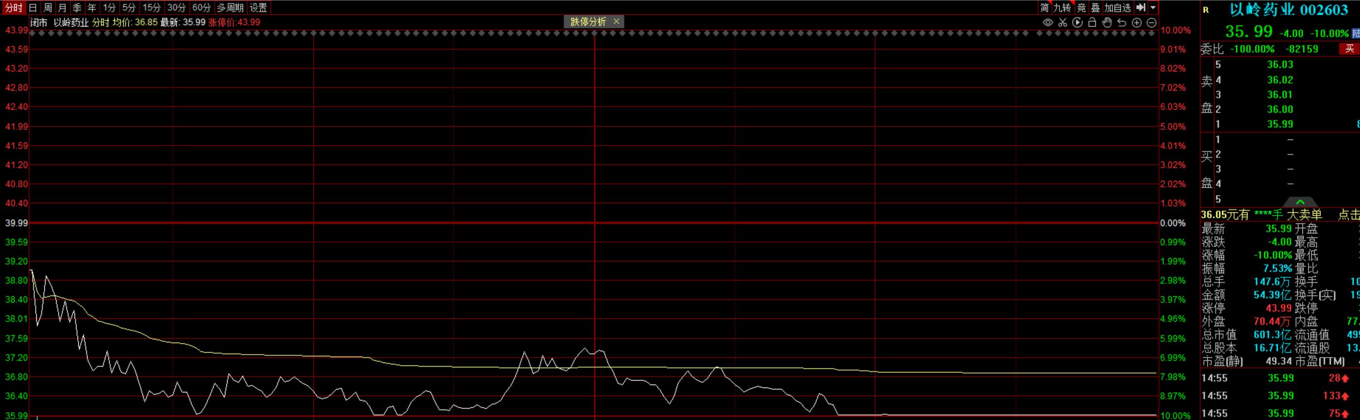Viewport: 1360px width, 420px height.
Task: Zoom in with the plus circle icon
Action: coord(1136,23)
